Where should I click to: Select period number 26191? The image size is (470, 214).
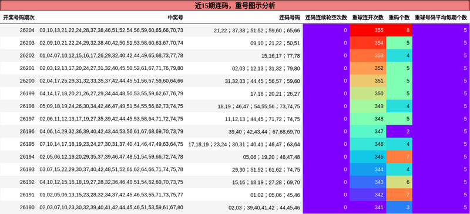[x=27, y=195]
